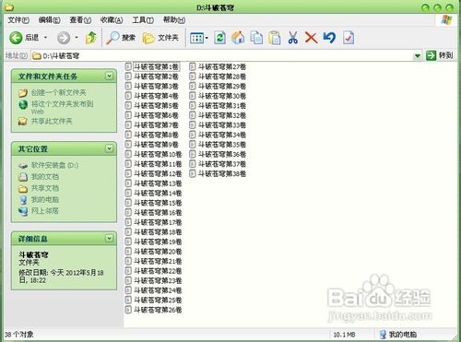Open Forward button history dropdown
Screen dimensions: 461x342
pyautogui.click(x=77, y=38)
